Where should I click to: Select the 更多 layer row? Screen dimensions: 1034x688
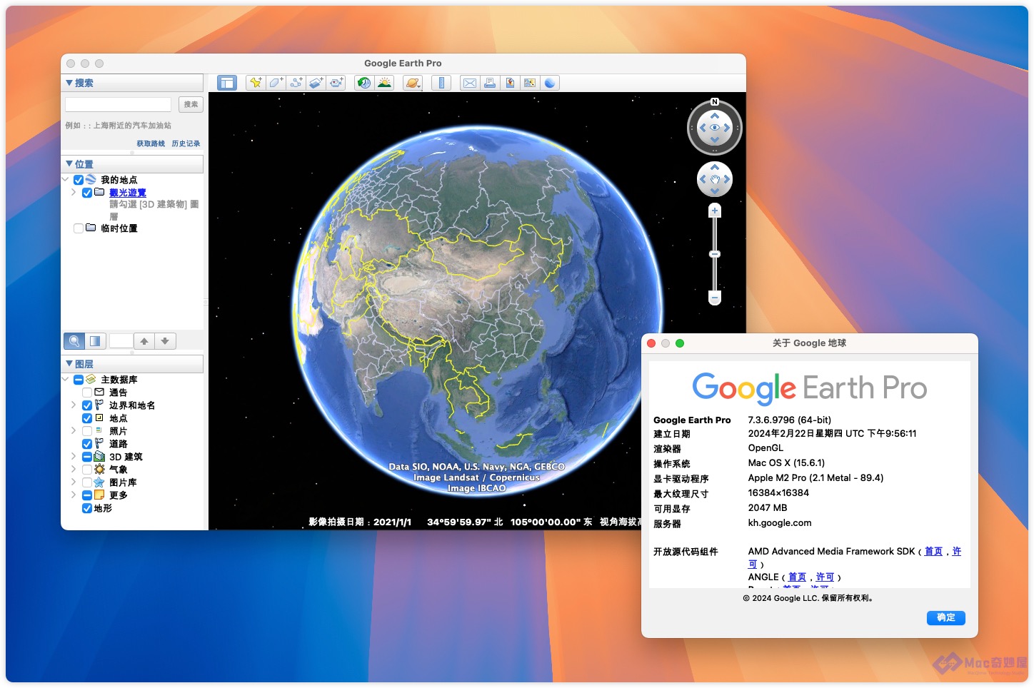click(119, 495)
